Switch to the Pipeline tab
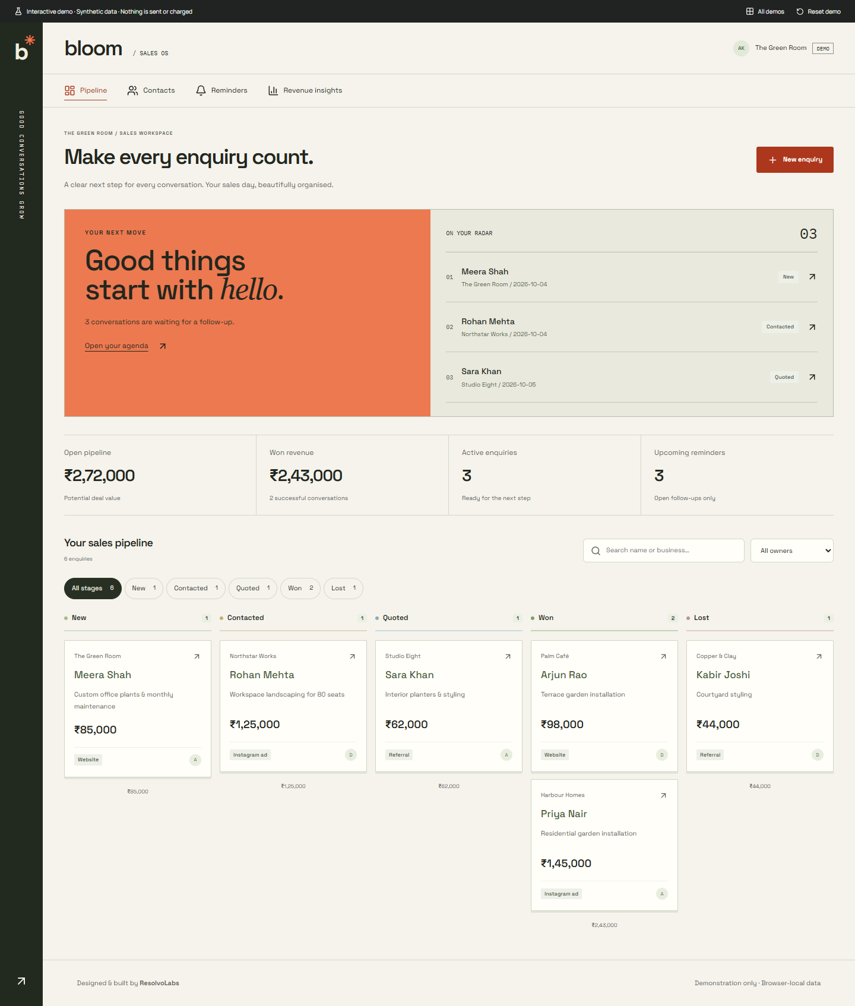 coord(86,90)
